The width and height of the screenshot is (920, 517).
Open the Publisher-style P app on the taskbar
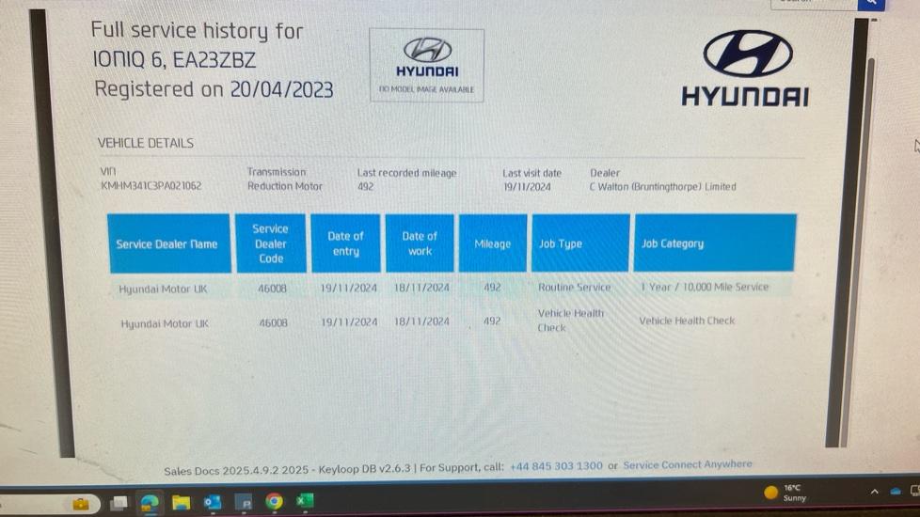click(244, 502)
